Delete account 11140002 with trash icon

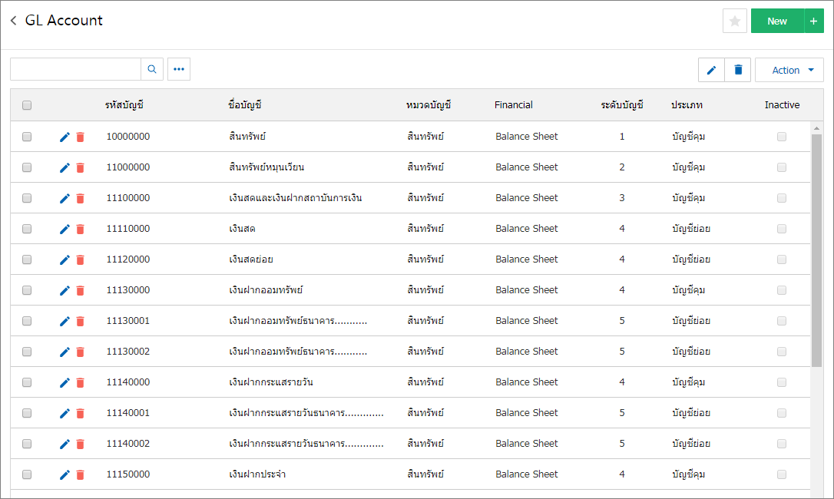[81, 444]
